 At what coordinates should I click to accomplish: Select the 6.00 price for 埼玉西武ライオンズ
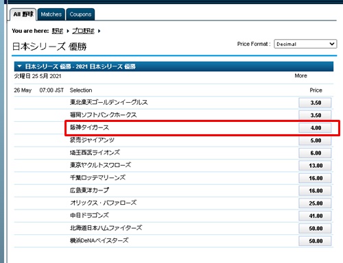tap(315, 153)
